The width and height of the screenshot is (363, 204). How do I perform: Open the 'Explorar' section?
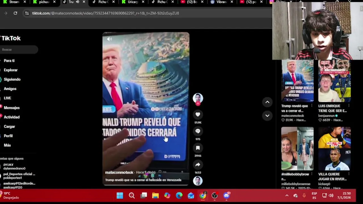point(10,70)
